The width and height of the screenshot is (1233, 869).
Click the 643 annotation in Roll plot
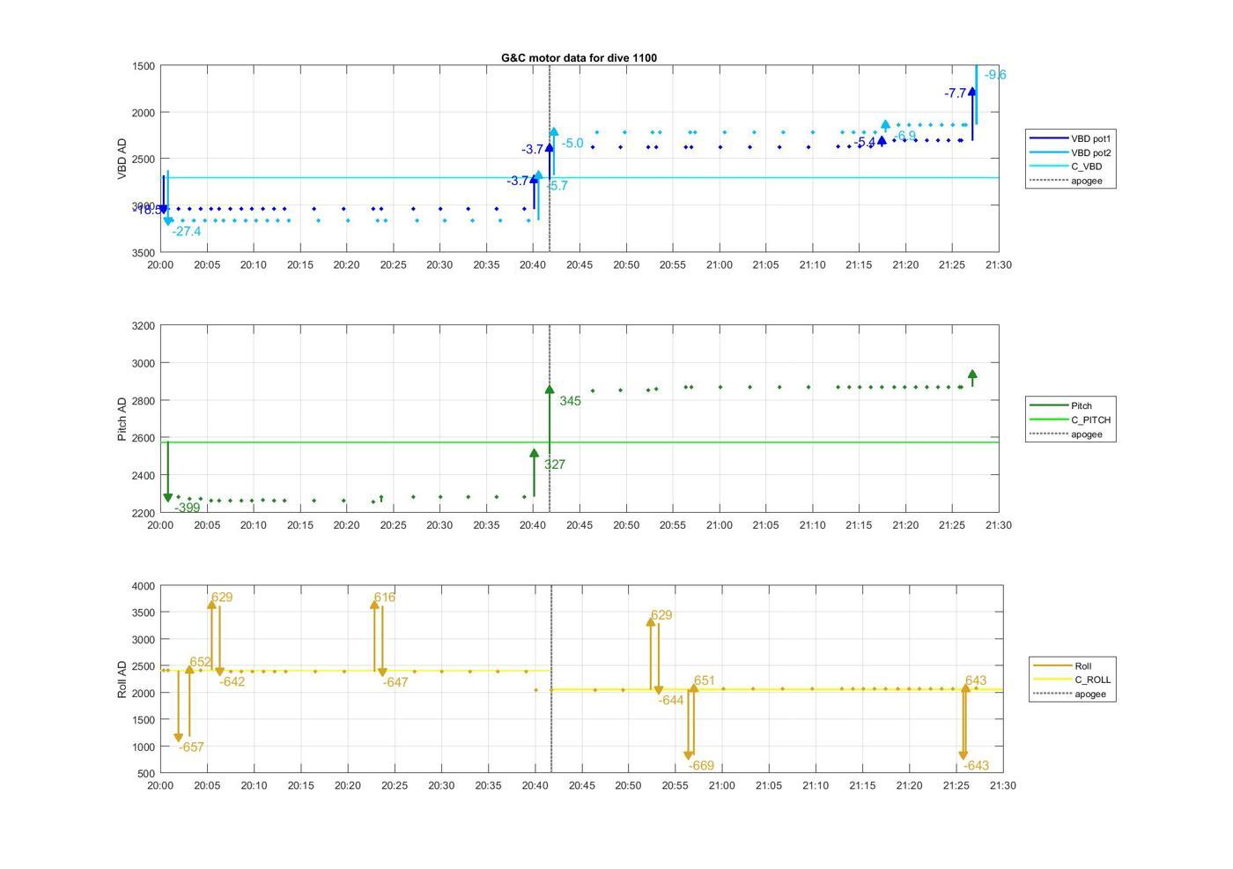(976, 680)
